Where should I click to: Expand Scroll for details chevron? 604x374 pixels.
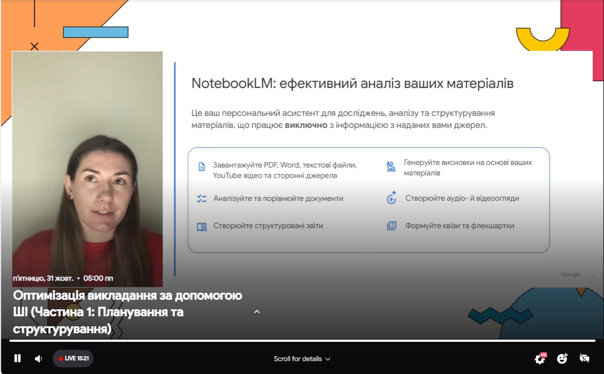(x=328, y=359)
